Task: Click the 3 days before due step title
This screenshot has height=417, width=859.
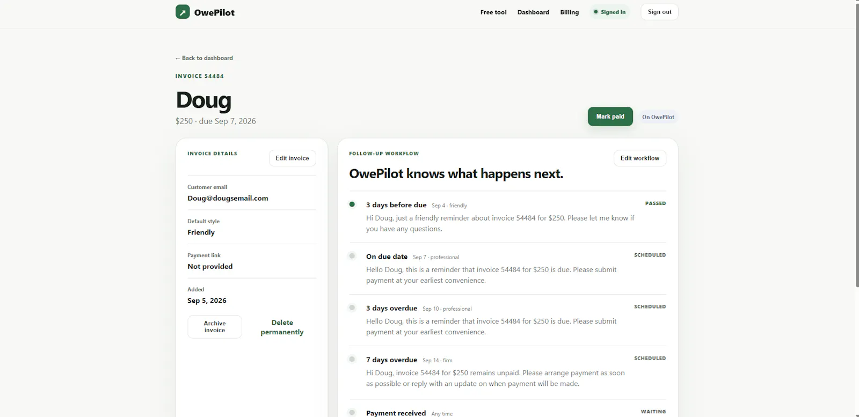Action: (396, 205)
